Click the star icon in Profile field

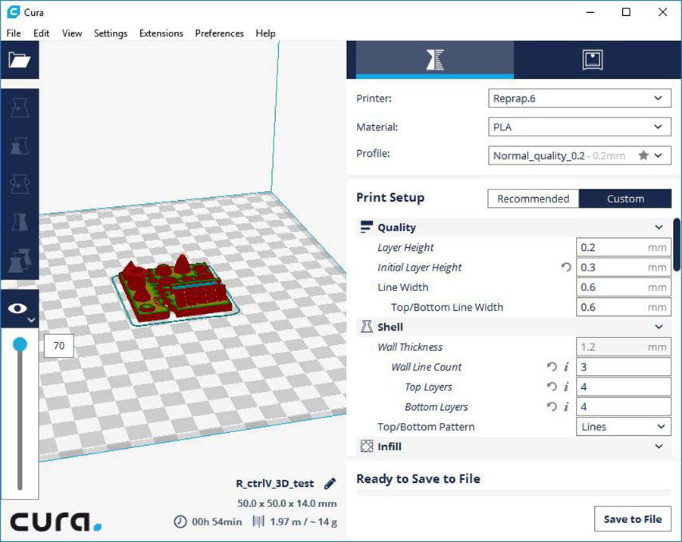[643, 155]
